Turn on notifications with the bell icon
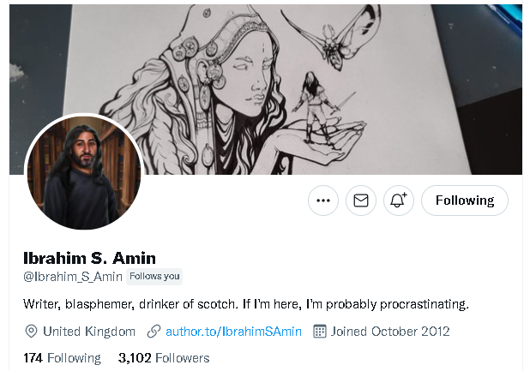 tap(399, 200)
